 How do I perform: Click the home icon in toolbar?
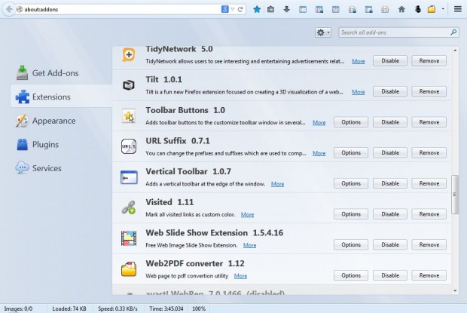click(x=401, y=9)
